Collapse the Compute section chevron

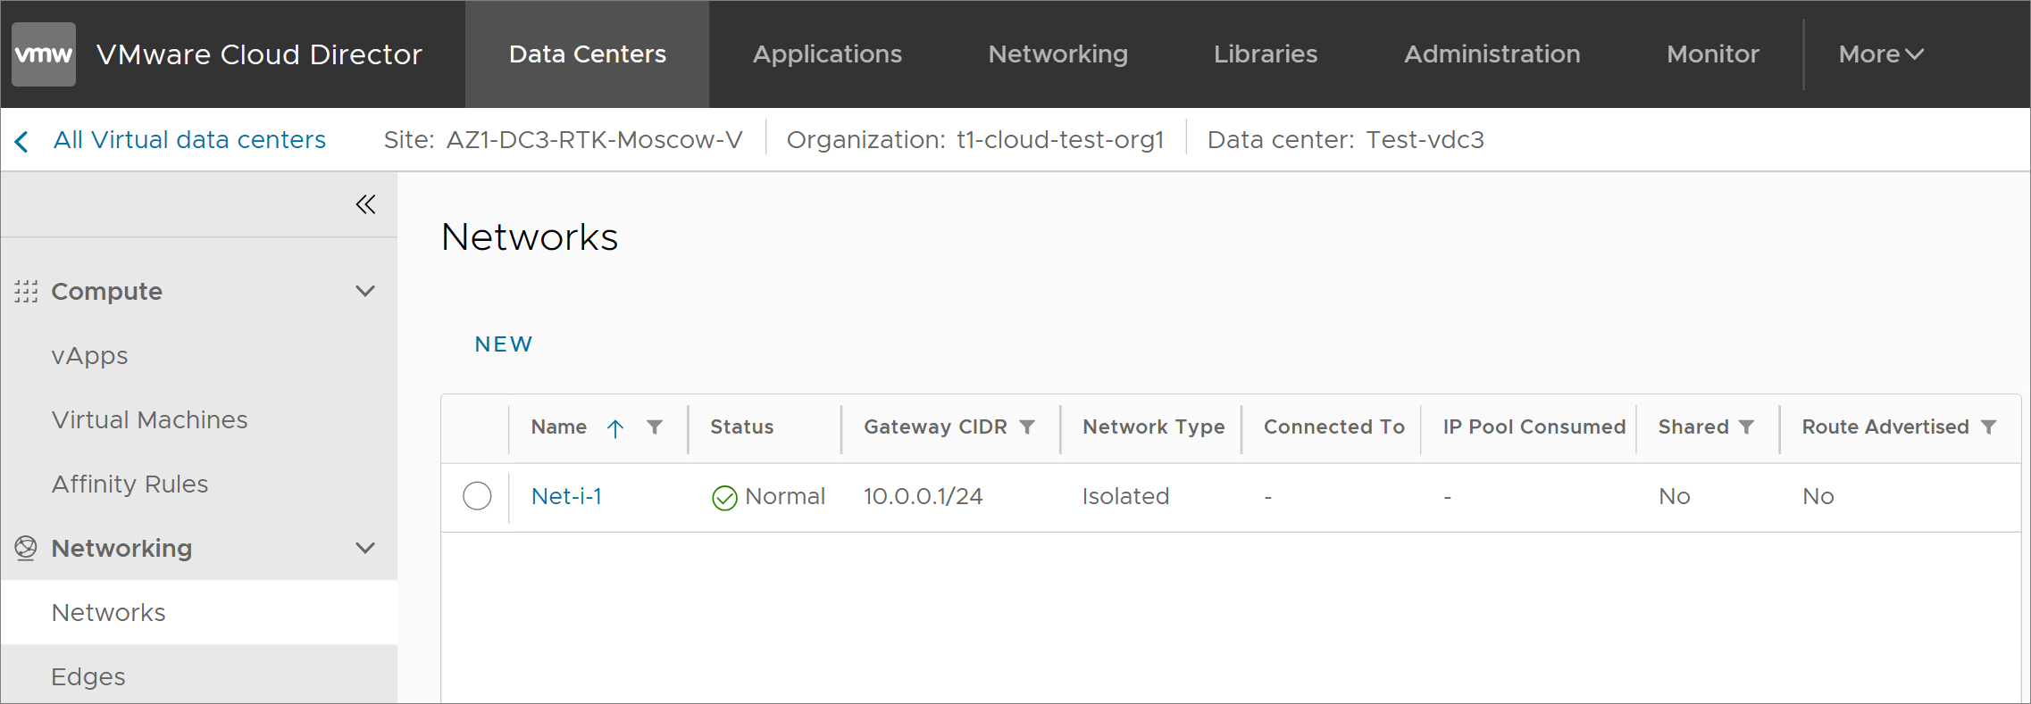365,291
